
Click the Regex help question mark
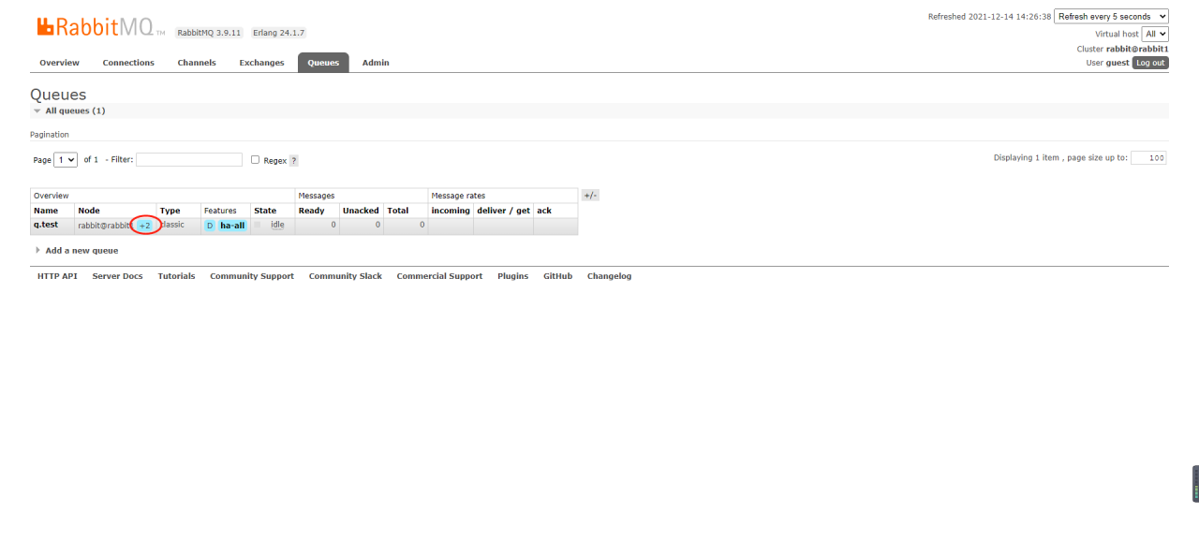pos(294,161)
